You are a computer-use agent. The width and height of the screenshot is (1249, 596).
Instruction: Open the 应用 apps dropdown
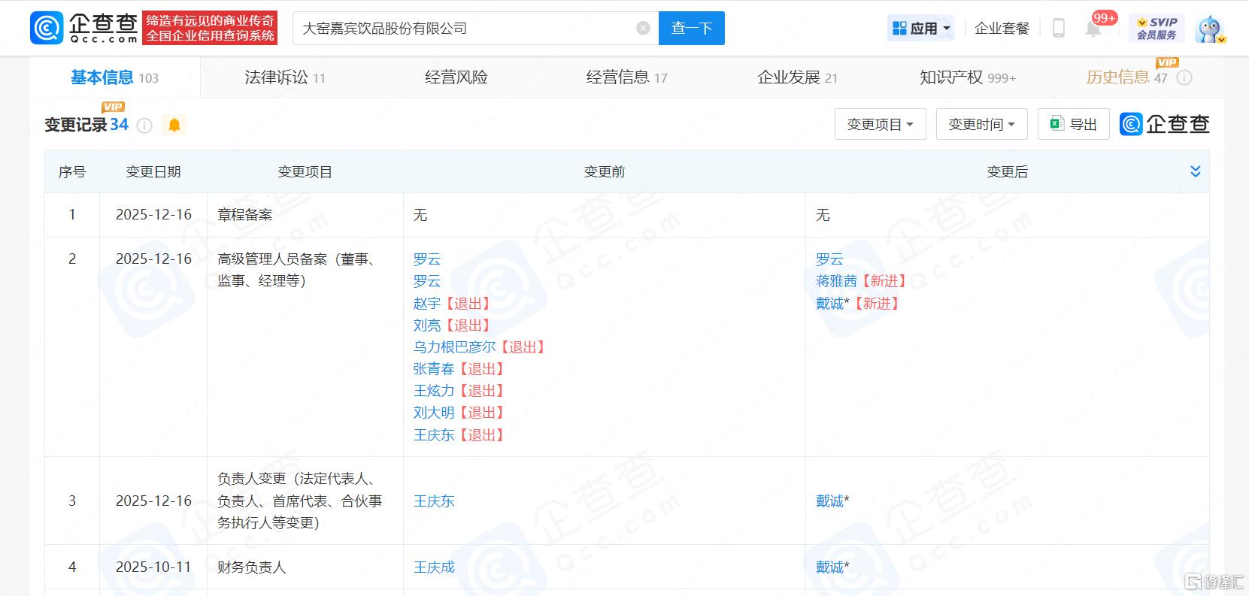[x=921, y=28]
